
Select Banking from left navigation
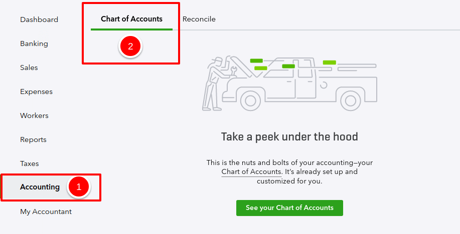[x=34, y=43]
